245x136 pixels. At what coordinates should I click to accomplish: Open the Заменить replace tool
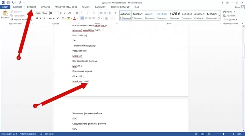tap(229, 16)
